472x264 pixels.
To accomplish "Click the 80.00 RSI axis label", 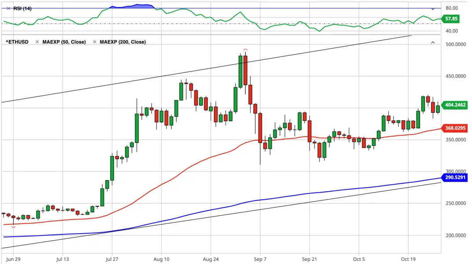I will pos(452,8).
